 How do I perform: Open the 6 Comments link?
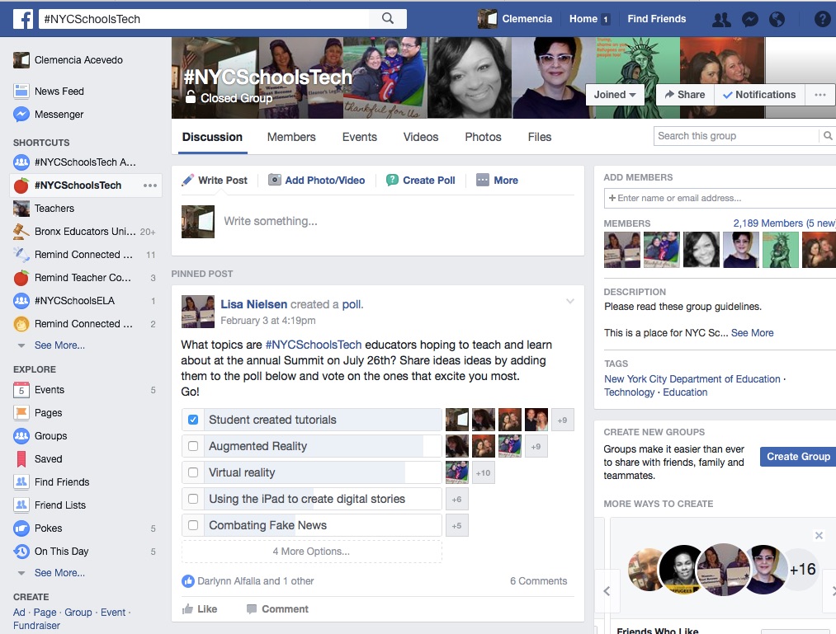[539, 581]
